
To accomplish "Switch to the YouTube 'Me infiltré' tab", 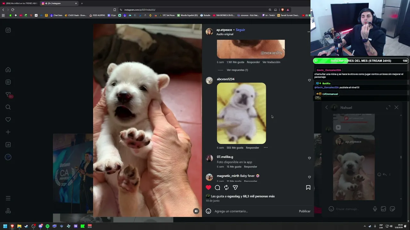I will pyautogui.click(x=20, y=4).
